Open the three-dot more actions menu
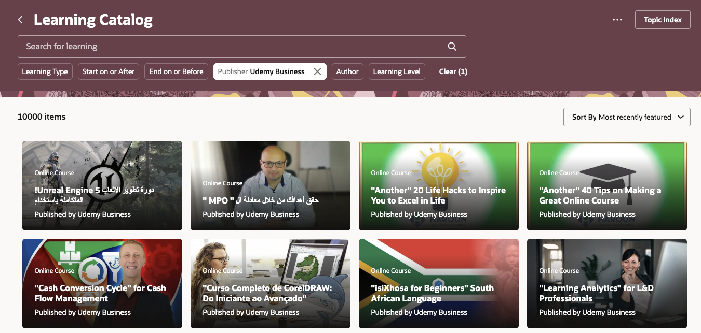Image resolution: width=701 pixels, height=333 pixels. [x=617, y=20]
